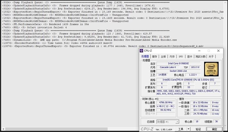This screenshot has height=132, width=228.
Task: Go to the 关于 tab
Action: point(211,56)
